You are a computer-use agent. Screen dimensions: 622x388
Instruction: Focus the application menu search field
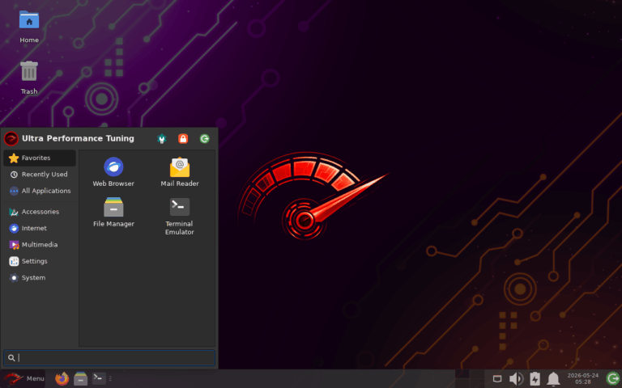click(x=109, y=358)
